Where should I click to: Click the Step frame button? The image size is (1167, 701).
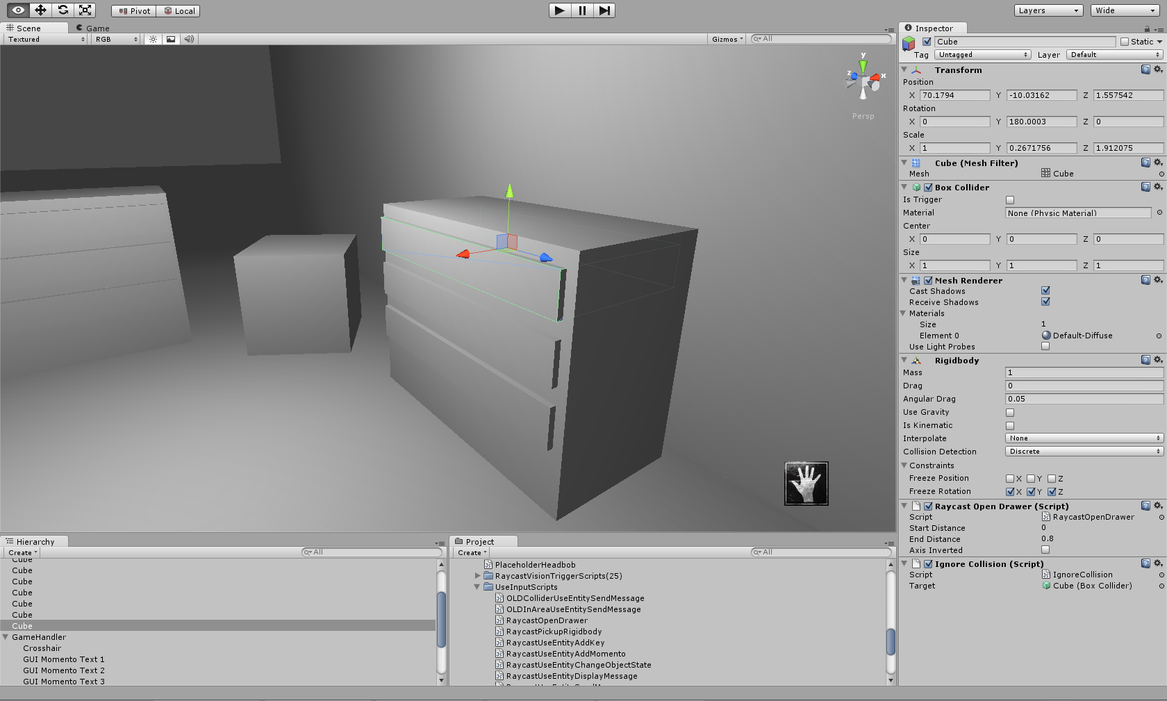(x=604, y=10)
